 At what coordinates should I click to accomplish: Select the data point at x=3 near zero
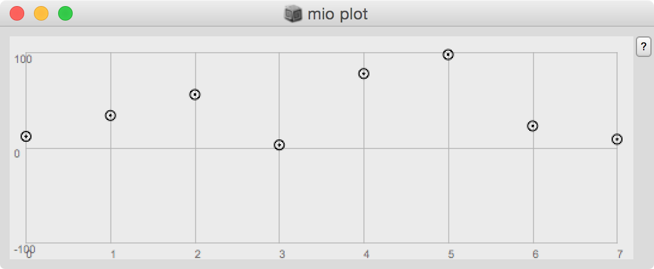click(279, 145)
